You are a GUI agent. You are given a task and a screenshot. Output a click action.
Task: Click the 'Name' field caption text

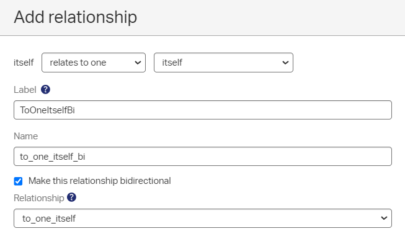coord(25,136)
